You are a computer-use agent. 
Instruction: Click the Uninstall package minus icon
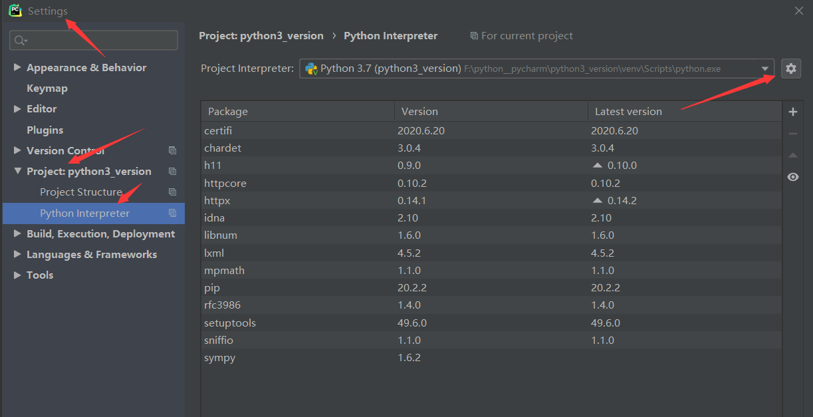[792, 132]
